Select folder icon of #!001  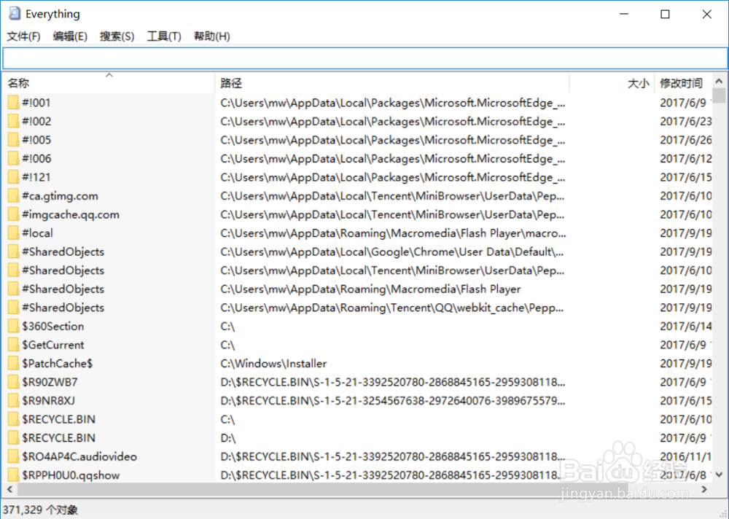click(x=13, y=102)
